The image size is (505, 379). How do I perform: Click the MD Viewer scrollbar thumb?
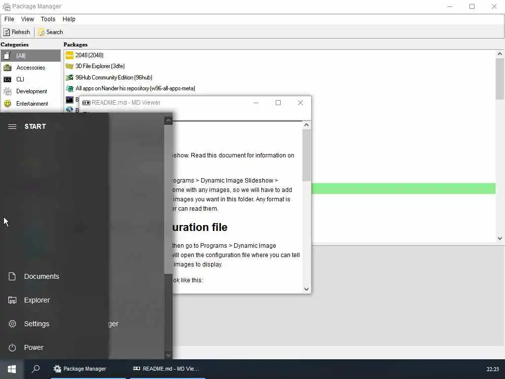point(307,155)
